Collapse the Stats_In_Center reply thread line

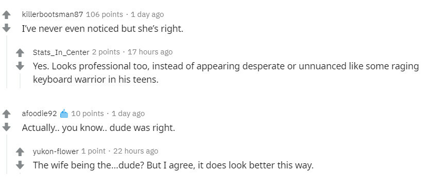(x=20, y=81)
